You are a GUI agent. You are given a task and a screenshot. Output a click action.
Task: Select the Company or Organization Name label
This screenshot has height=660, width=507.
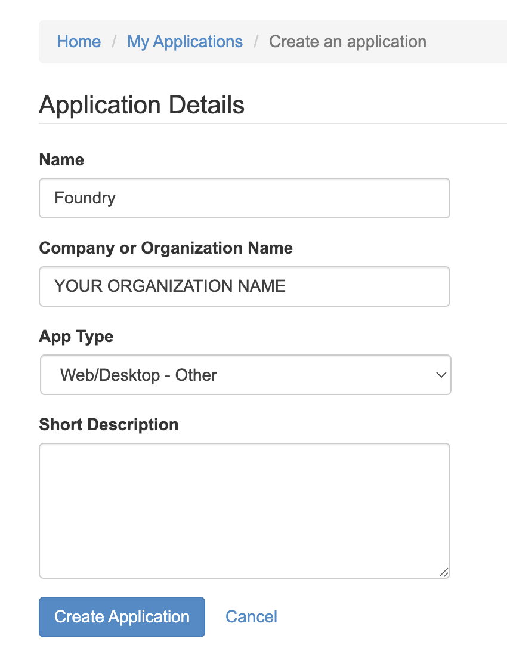point(165,248)
